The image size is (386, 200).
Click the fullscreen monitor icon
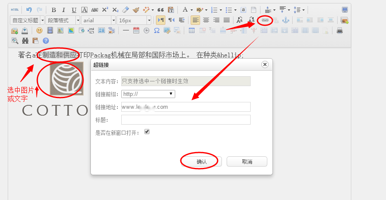[345, 10]
